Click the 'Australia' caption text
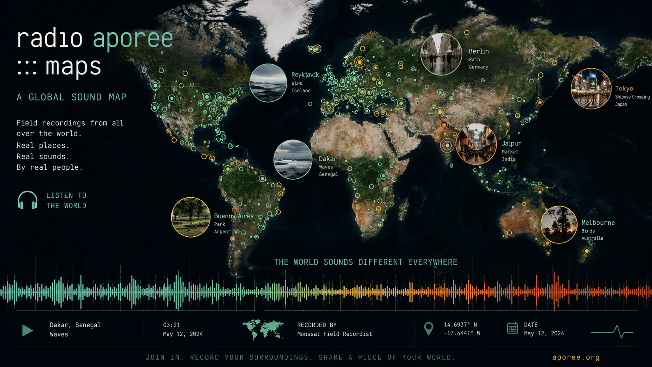The width and height of the screenshot is (652, 367). coord(592,238)
